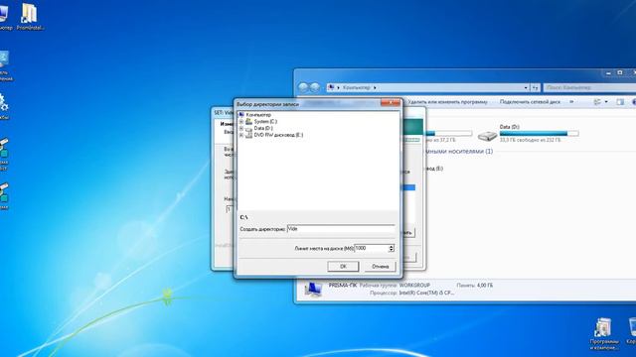Decrease the disk limit with the down arrow
This screenshot has width=636, height=357.
click(x=391, y=250)
